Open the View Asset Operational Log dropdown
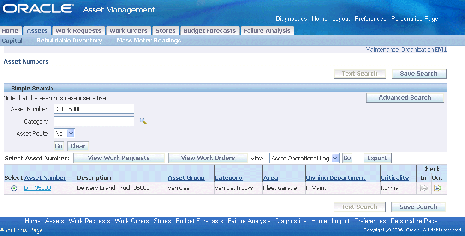The width and height of the screenshot is (465, 236). pos(304,158)
